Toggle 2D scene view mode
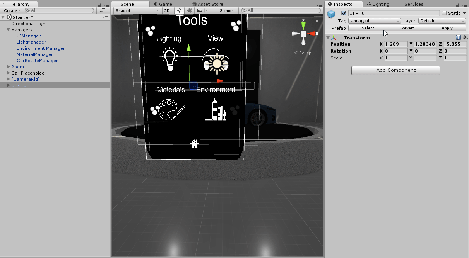The width and height of the screenshot is (469, 258). point(167,10)
